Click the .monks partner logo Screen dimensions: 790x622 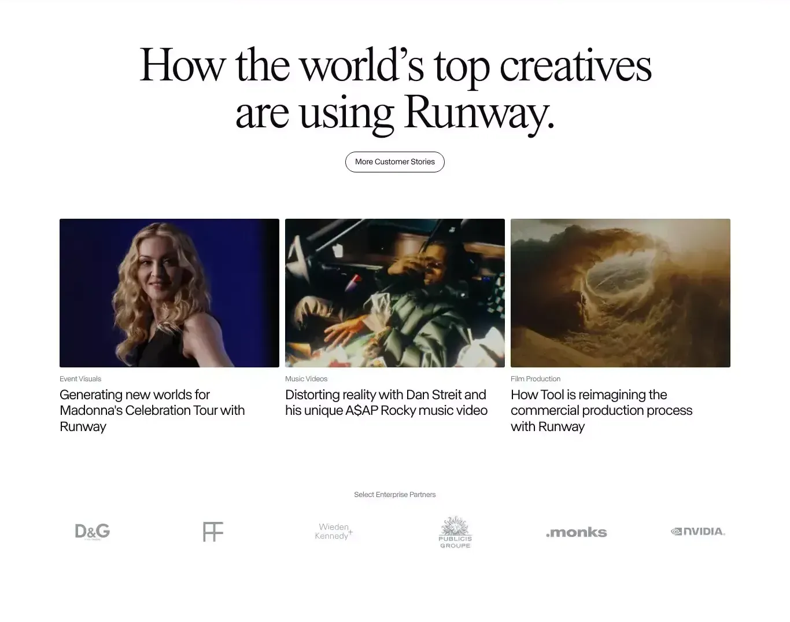click(x=576, y=532)
